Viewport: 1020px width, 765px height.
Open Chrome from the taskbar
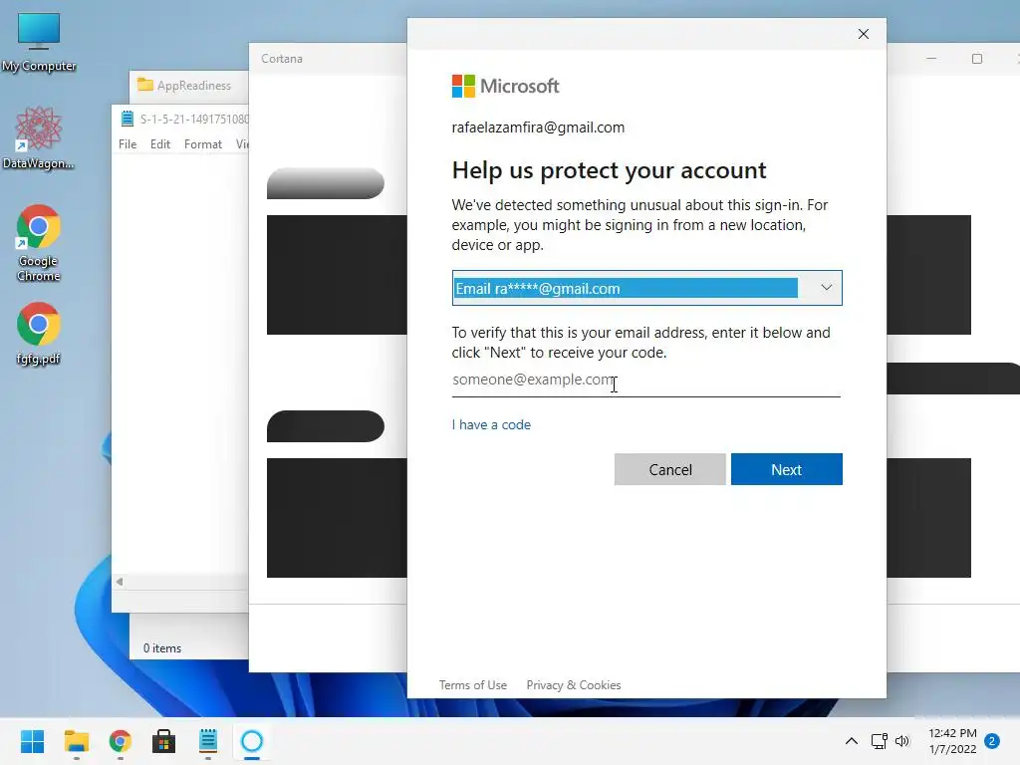pyautogui.click(x=121, y=741)
